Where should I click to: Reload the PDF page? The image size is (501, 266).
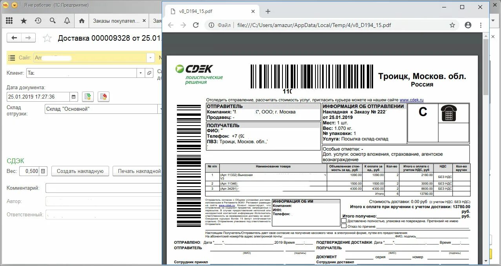[196, 25]
